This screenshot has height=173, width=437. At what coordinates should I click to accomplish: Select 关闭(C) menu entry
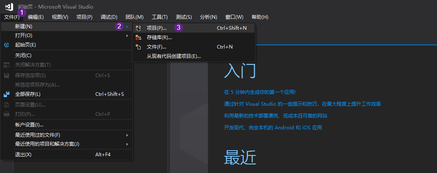[x=67, y=55]
